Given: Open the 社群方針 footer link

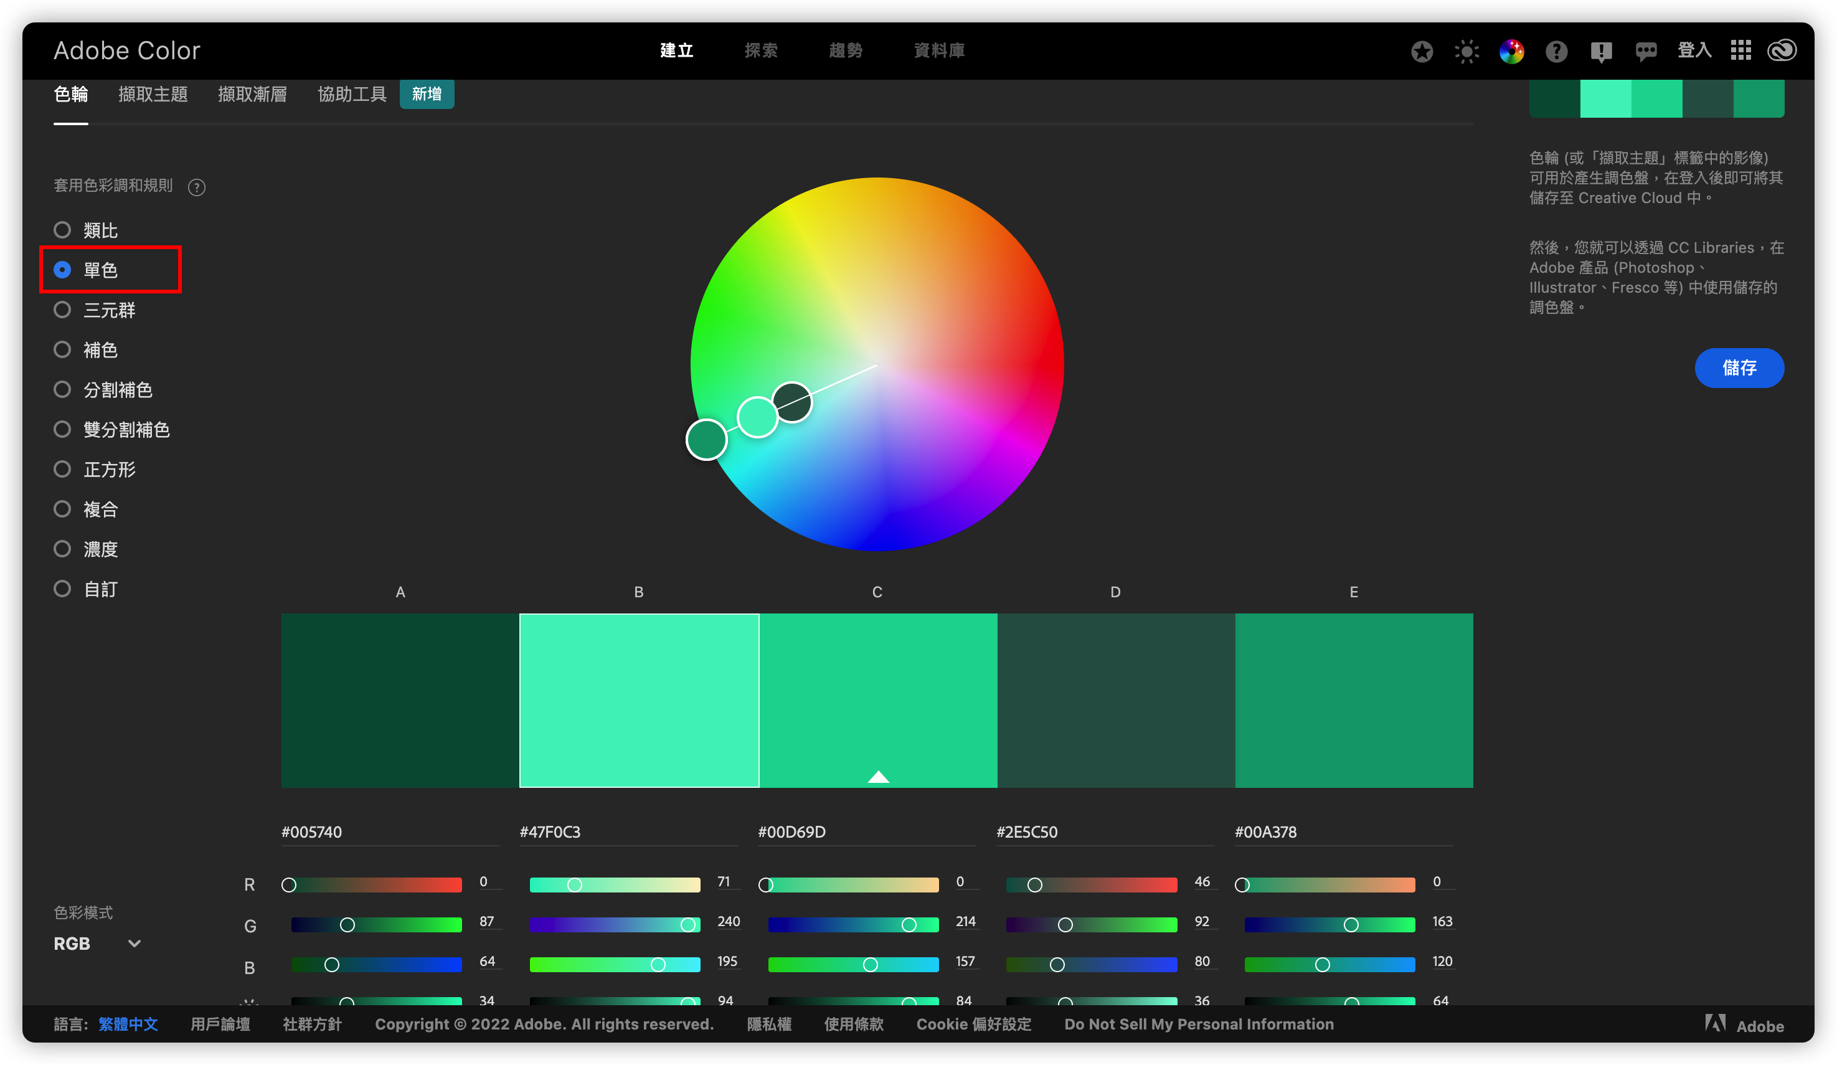Looking at the screenshot, I should click(x=312, y=1024).
